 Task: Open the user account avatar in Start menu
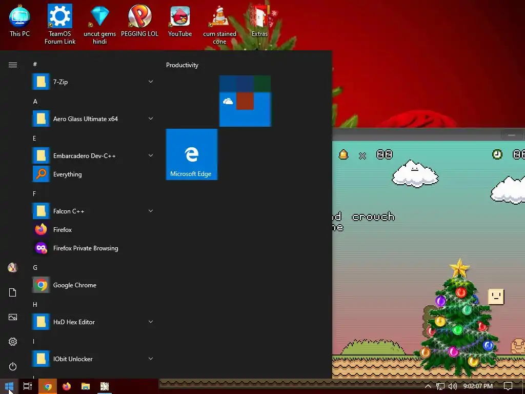coord(13,267)
